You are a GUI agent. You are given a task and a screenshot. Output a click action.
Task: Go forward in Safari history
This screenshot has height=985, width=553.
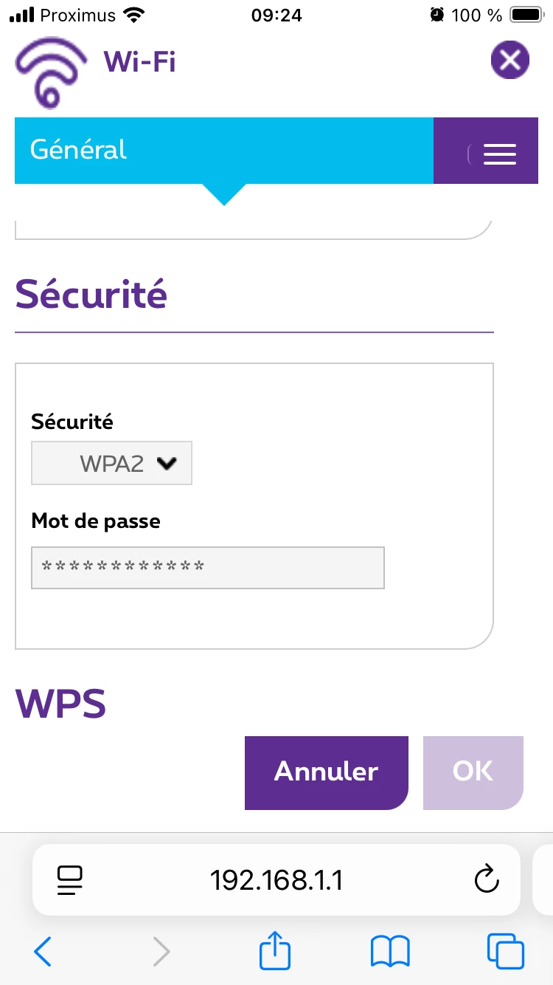[161, 952]
